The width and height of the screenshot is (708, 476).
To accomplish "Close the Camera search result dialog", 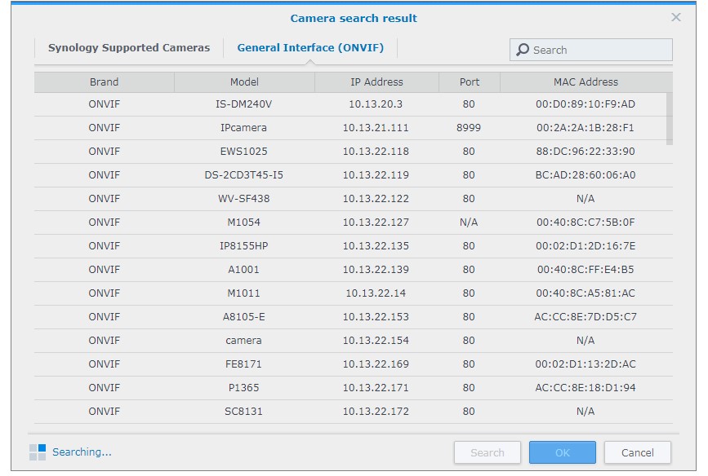I will coord(675,17).
